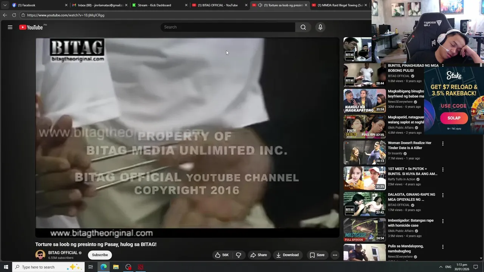This screenshot has width=484, height=272.
Task: Click the SOLAP code button on Stake ad
Action: (x=454, y=118)
